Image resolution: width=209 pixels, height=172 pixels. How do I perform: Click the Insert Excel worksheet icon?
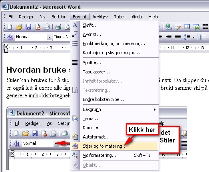coord(196,27)
